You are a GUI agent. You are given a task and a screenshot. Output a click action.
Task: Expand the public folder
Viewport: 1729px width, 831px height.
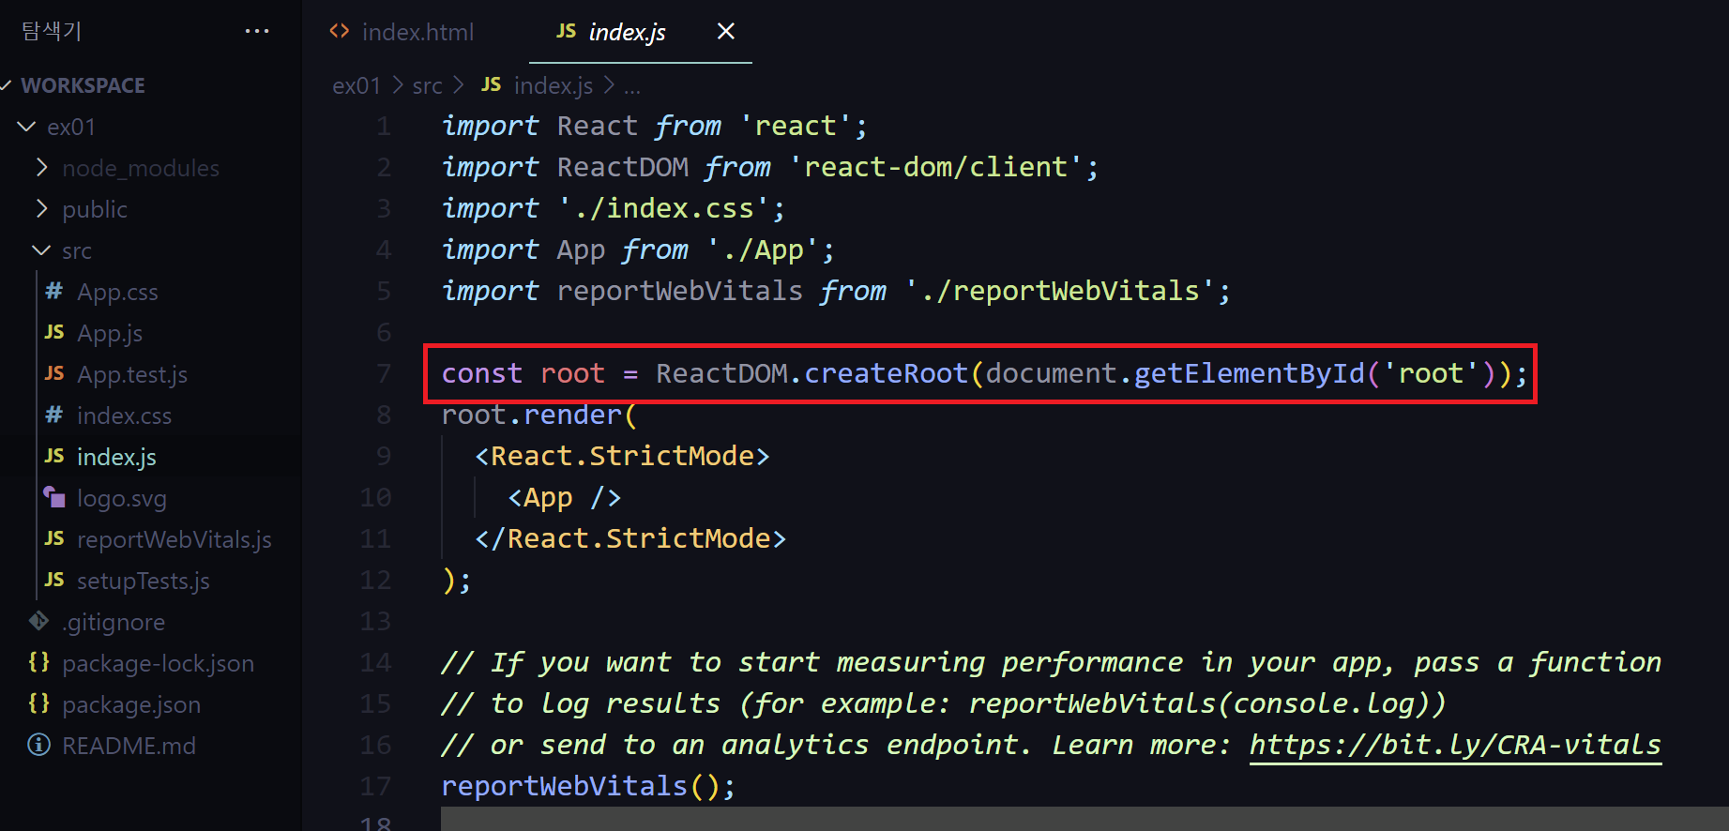click(41, 209)
